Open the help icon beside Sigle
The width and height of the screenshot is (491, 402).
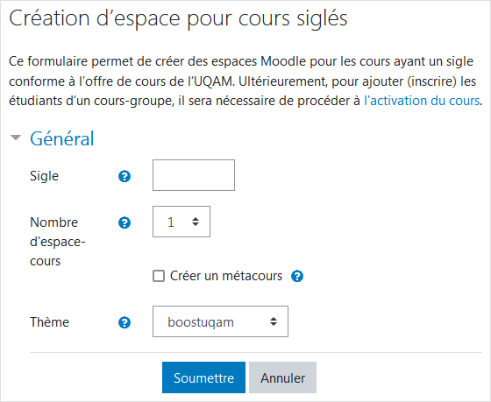point(125,176)
